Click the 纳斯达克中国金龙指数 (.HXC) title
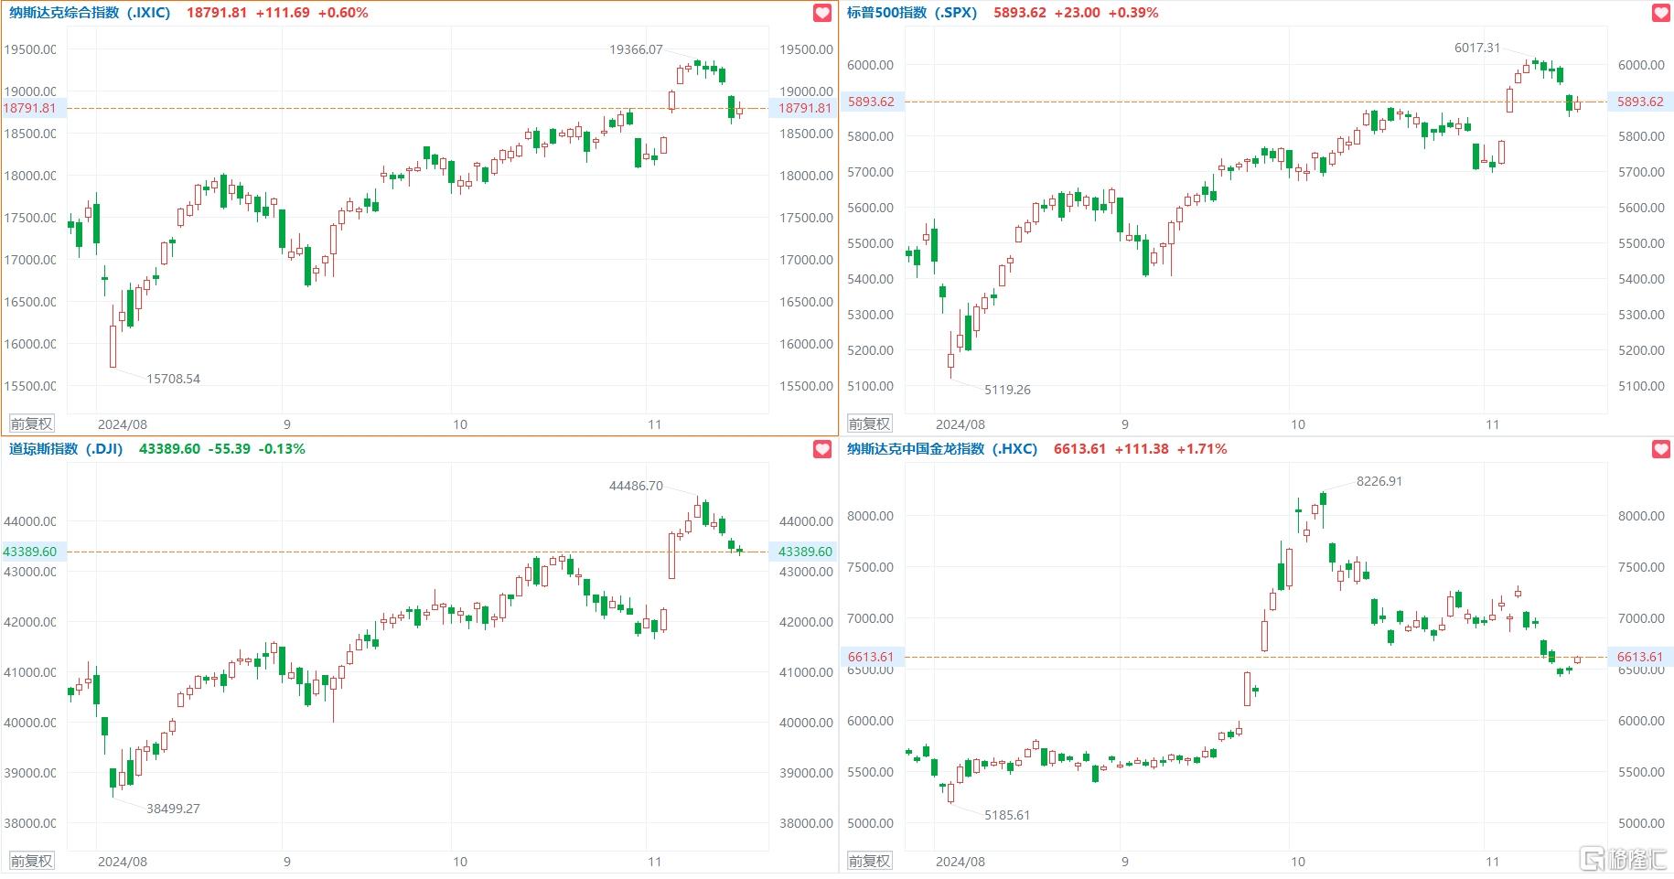Screen dimensions: 1674x879 [942, 449]
